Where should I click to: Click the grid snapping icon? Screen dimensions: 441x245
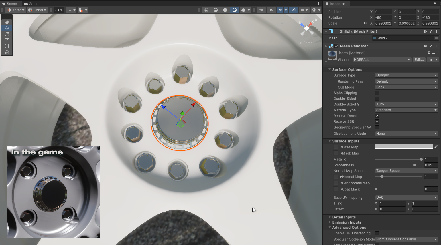coord(69,10)
